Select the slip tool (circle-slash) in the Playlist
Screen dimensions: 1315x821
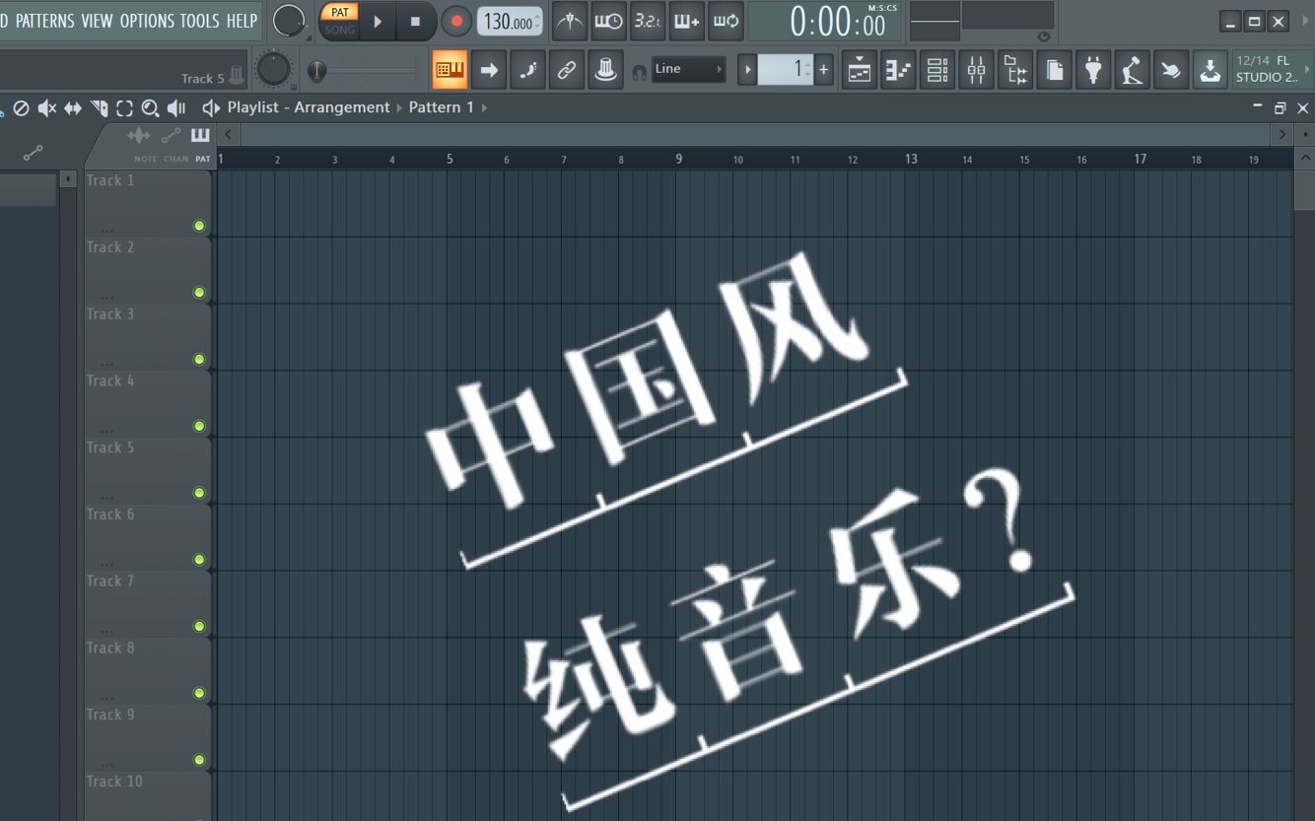pyautogui.click(x=21, y=108)
